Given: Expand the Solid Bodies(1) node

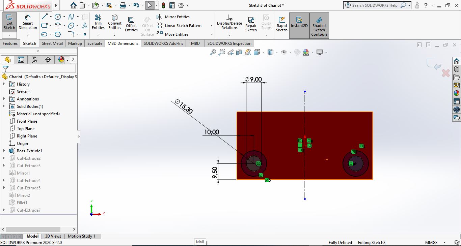Looking at the screenshot, I should pyautogui.click(x=4, y=106).
